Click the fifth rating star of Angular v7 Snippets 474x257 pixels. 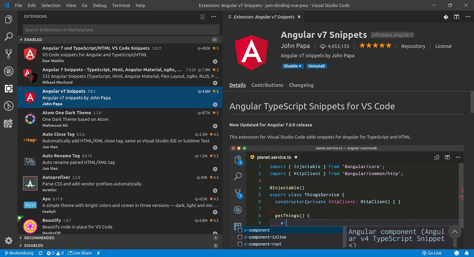coord(388,45)
